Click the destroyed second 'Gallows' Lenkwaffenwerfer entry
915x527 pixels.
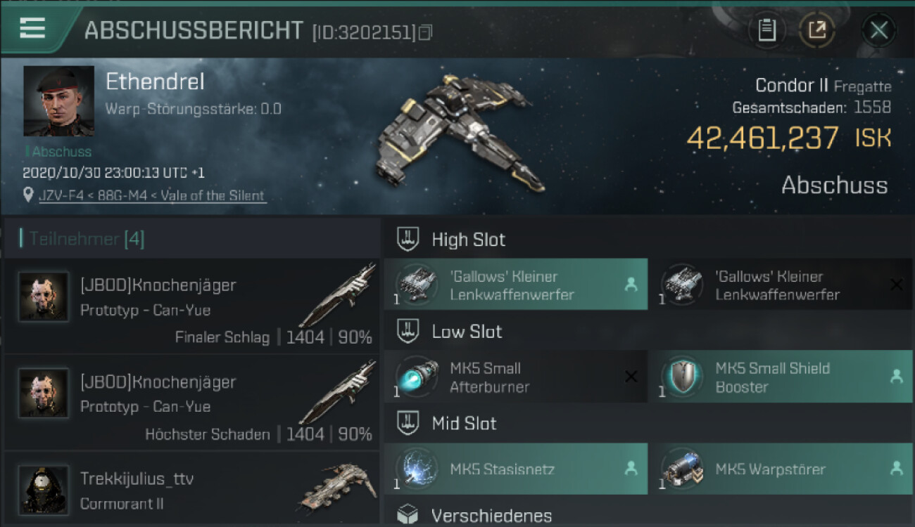(x=780, y=285)
